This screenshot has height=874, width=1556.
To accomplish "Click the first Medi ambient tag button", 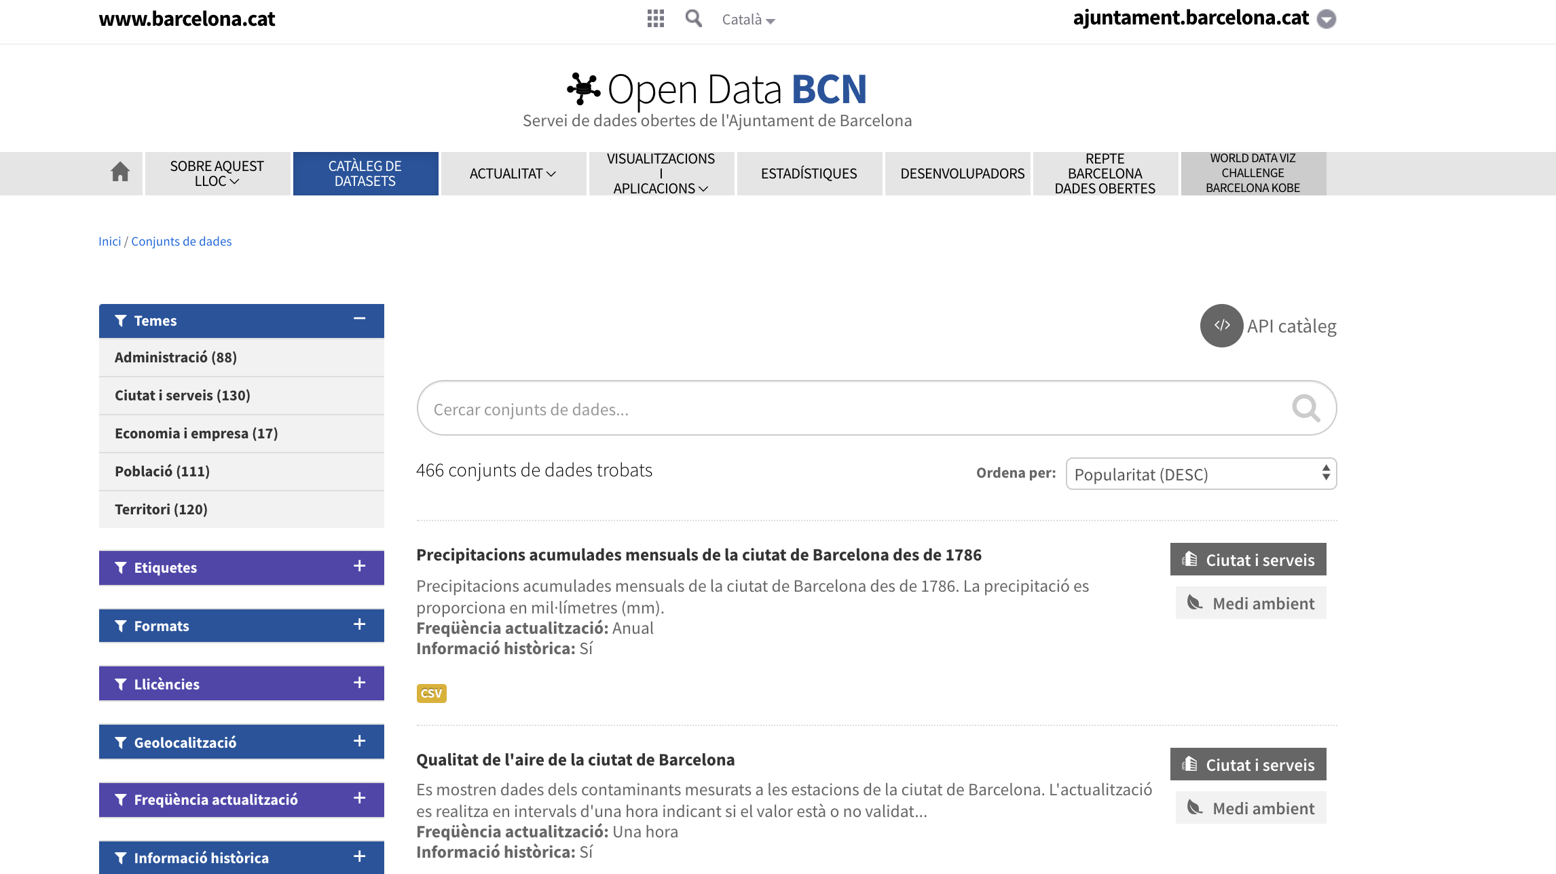I will click(1251, 603).
